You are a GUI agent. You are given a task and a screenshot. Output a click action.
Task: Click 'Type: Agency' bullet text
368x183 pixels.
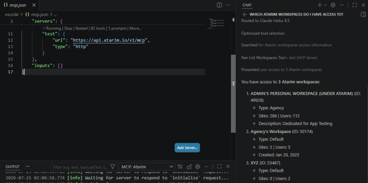tap(271, 108)
